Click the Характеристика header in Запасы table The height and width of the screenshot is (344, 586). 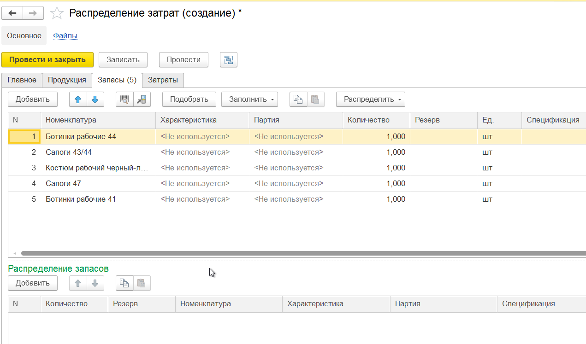point(202,120)
